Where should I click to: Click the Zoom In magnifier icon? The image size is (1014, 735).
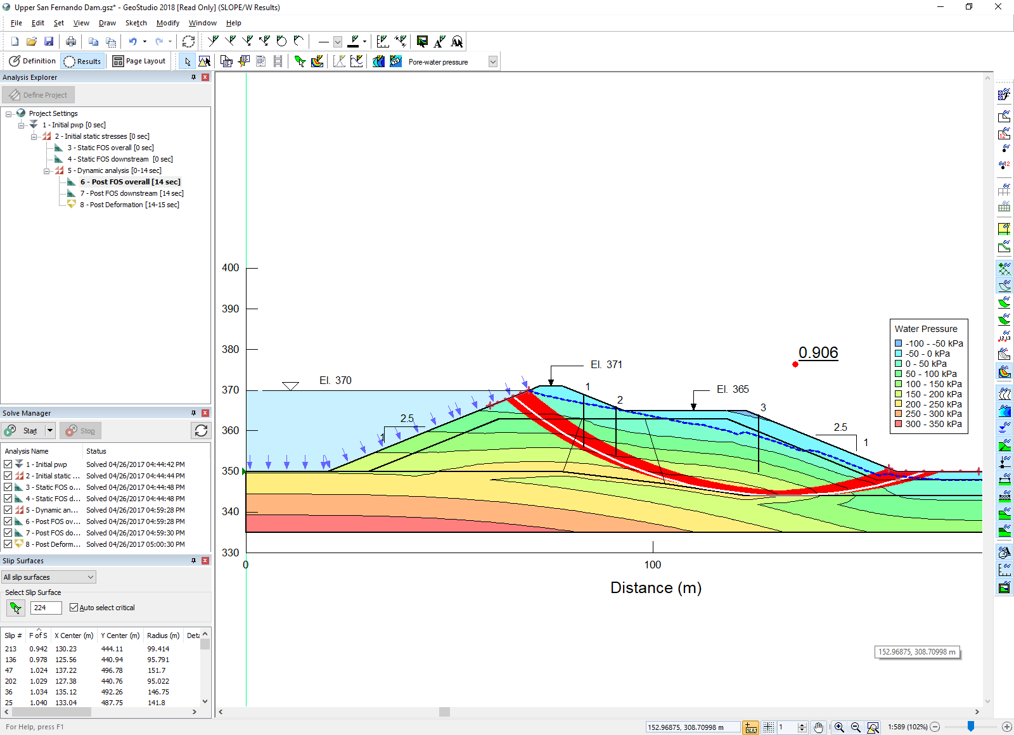839,727
